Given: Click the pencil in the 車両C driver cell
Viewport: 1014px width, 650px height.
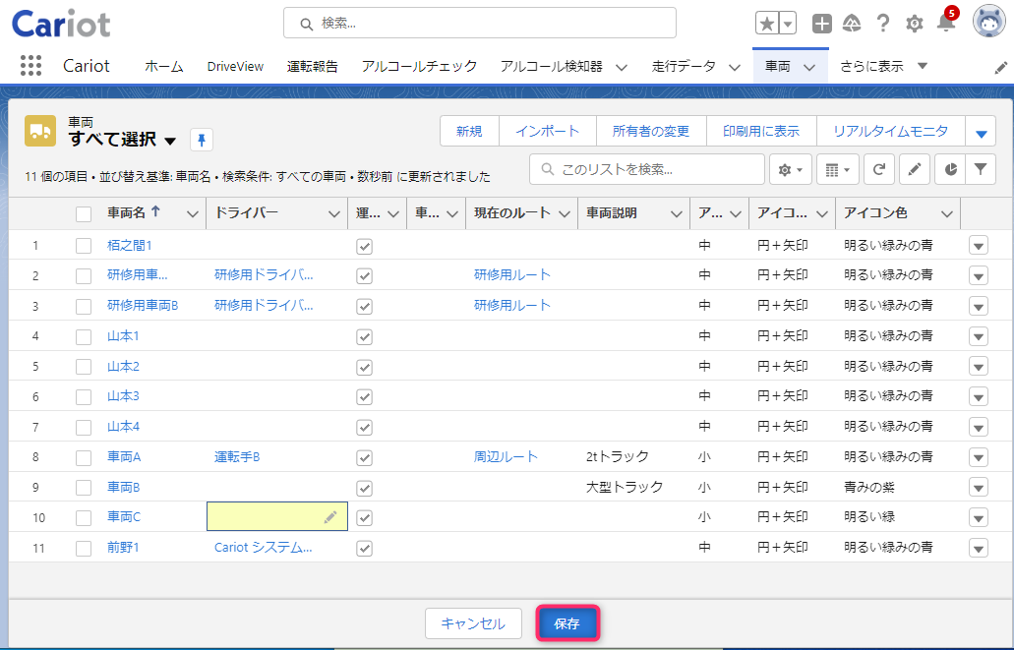Looking at the screenshot, I should click(330, 517).
